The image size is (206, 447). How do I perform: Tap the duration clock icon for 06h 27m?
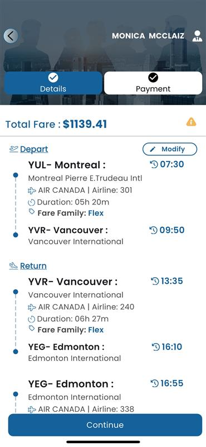click(x=32, y=319)
